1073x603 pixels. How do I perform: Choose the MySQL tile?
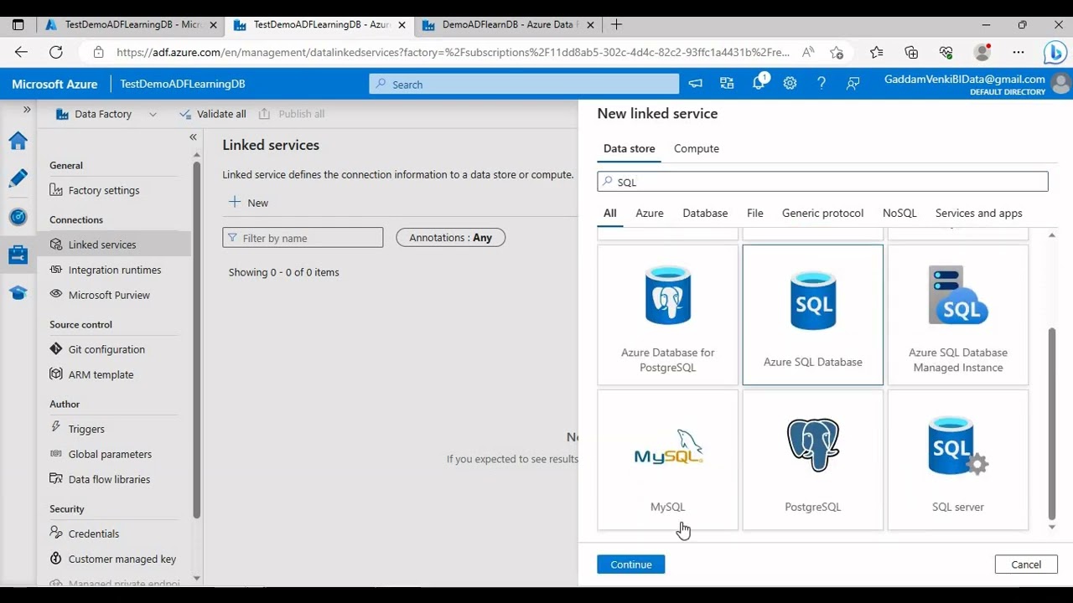click(668, 460)
